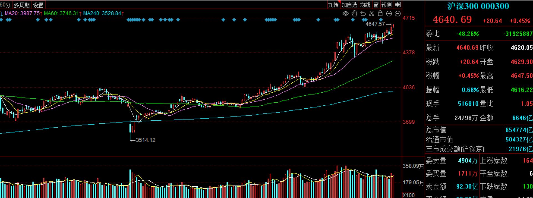This screenshot has height=198, width=533.
Task: Open the 预测 forecast feature
Action: pyautogui.click(x=386, y=5)
